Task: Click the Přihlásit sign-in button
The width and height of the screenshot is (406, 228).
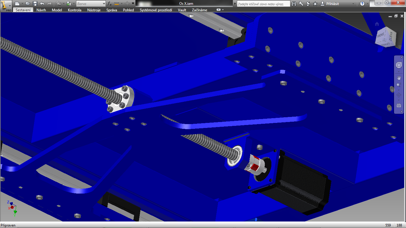Action: (330, 4)
